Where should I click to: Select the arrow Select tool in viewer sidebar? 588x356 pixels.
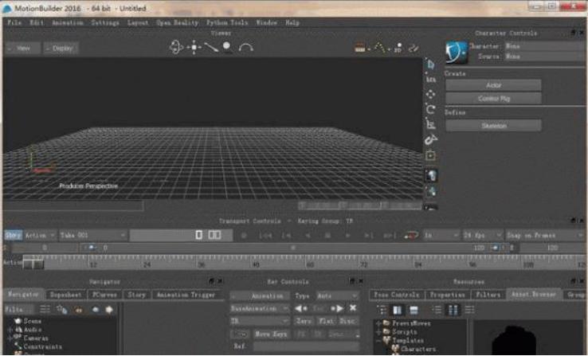[x=431, y=64]
